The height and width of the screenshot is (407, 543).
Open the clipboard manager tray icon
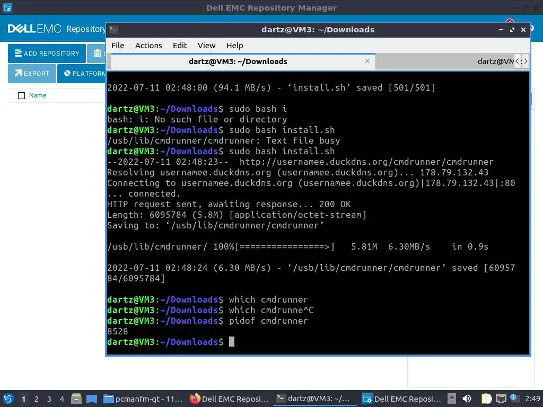pyautogui.click(x=486, y=399)
